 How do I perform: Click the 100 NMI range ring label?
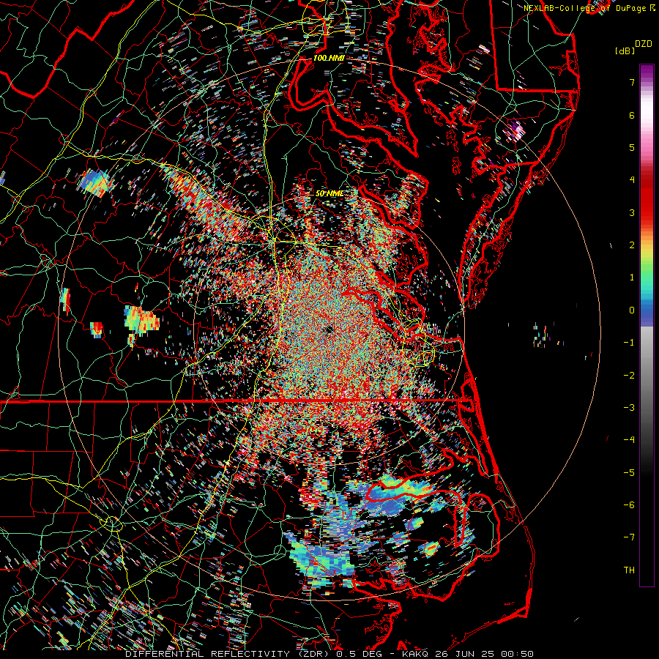pyautogui.click(x=329, y=58)
